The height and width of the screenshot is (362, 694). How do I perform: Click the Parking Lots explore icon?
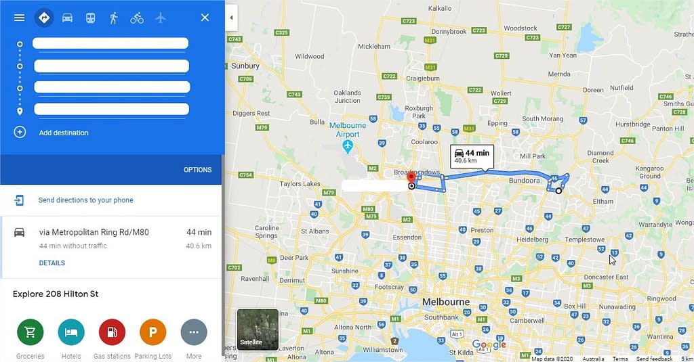pos(152,332)
